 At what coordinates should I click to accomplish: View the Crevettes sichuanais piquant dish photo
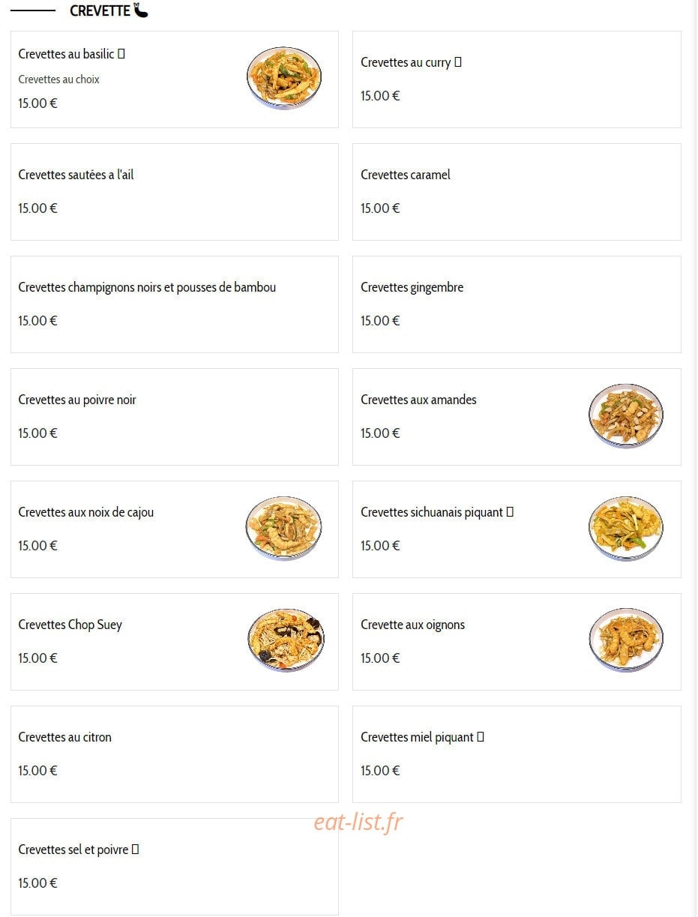coord(626,529)
